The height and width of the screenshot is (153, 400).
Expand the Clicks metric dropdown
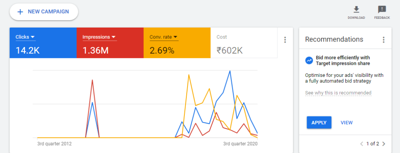point(32,37)
